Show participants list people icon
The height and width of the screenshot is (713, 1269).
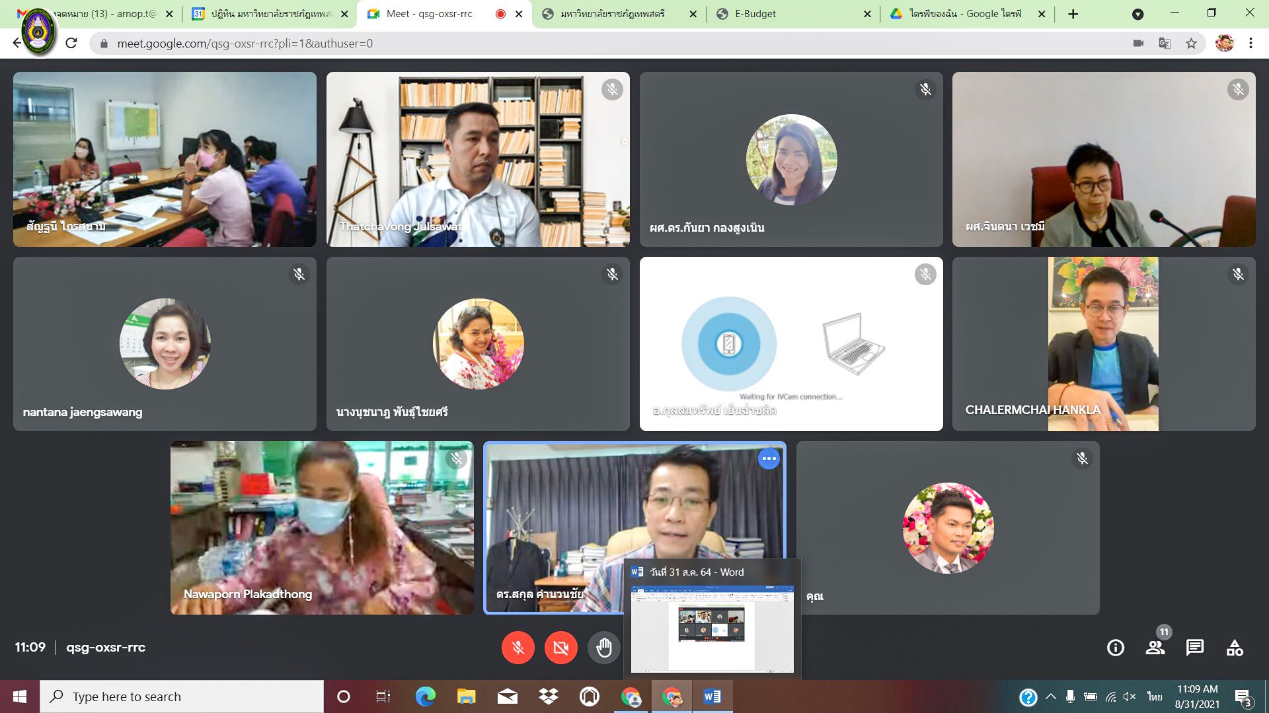[1155, 648]
